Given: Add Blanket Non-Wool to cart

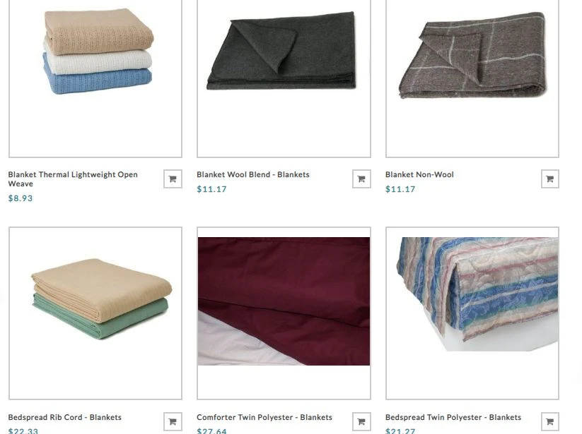Looking at the screenshot, I should click(x=550, y=179).
